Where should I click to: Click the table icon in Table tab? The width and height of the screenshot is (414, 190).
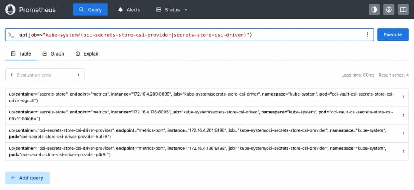pyautogui.click(x=13, y=54)
